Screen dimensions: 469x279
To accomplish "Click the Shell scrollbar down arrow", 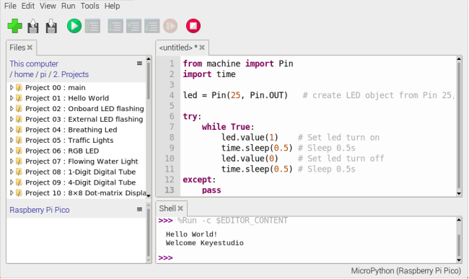I will (x=459, y=260).
